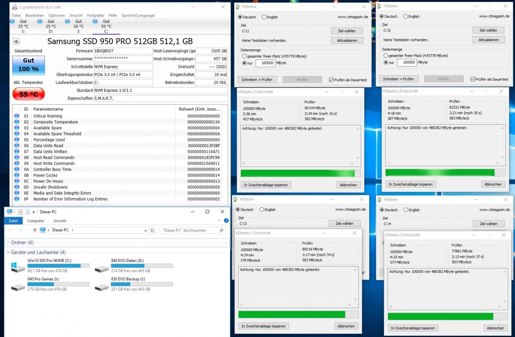The height and width of the screenshot is (337, 515).
Task: Open the Sprache(Language) menu
Action: [x=138, y=16]
